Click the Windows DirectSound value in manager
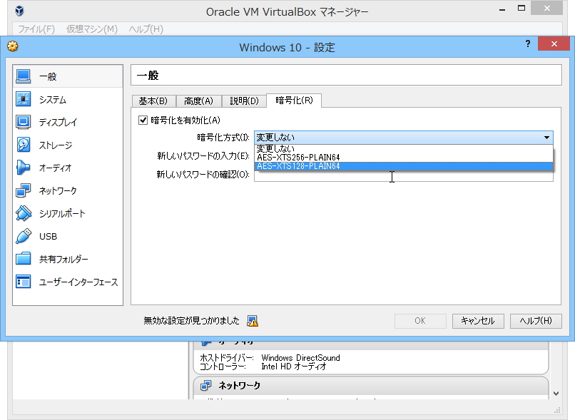The height and width of the screenshot is (420, 575). (x=301, y=358)
